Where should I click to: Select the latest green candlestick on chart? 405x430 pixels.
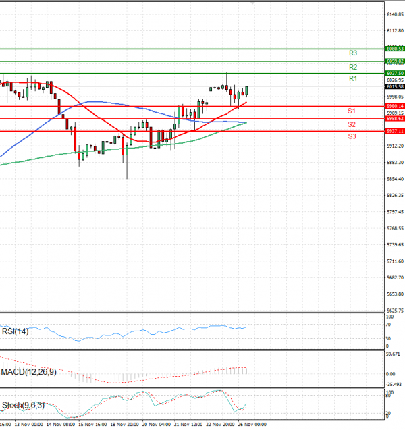247,90
